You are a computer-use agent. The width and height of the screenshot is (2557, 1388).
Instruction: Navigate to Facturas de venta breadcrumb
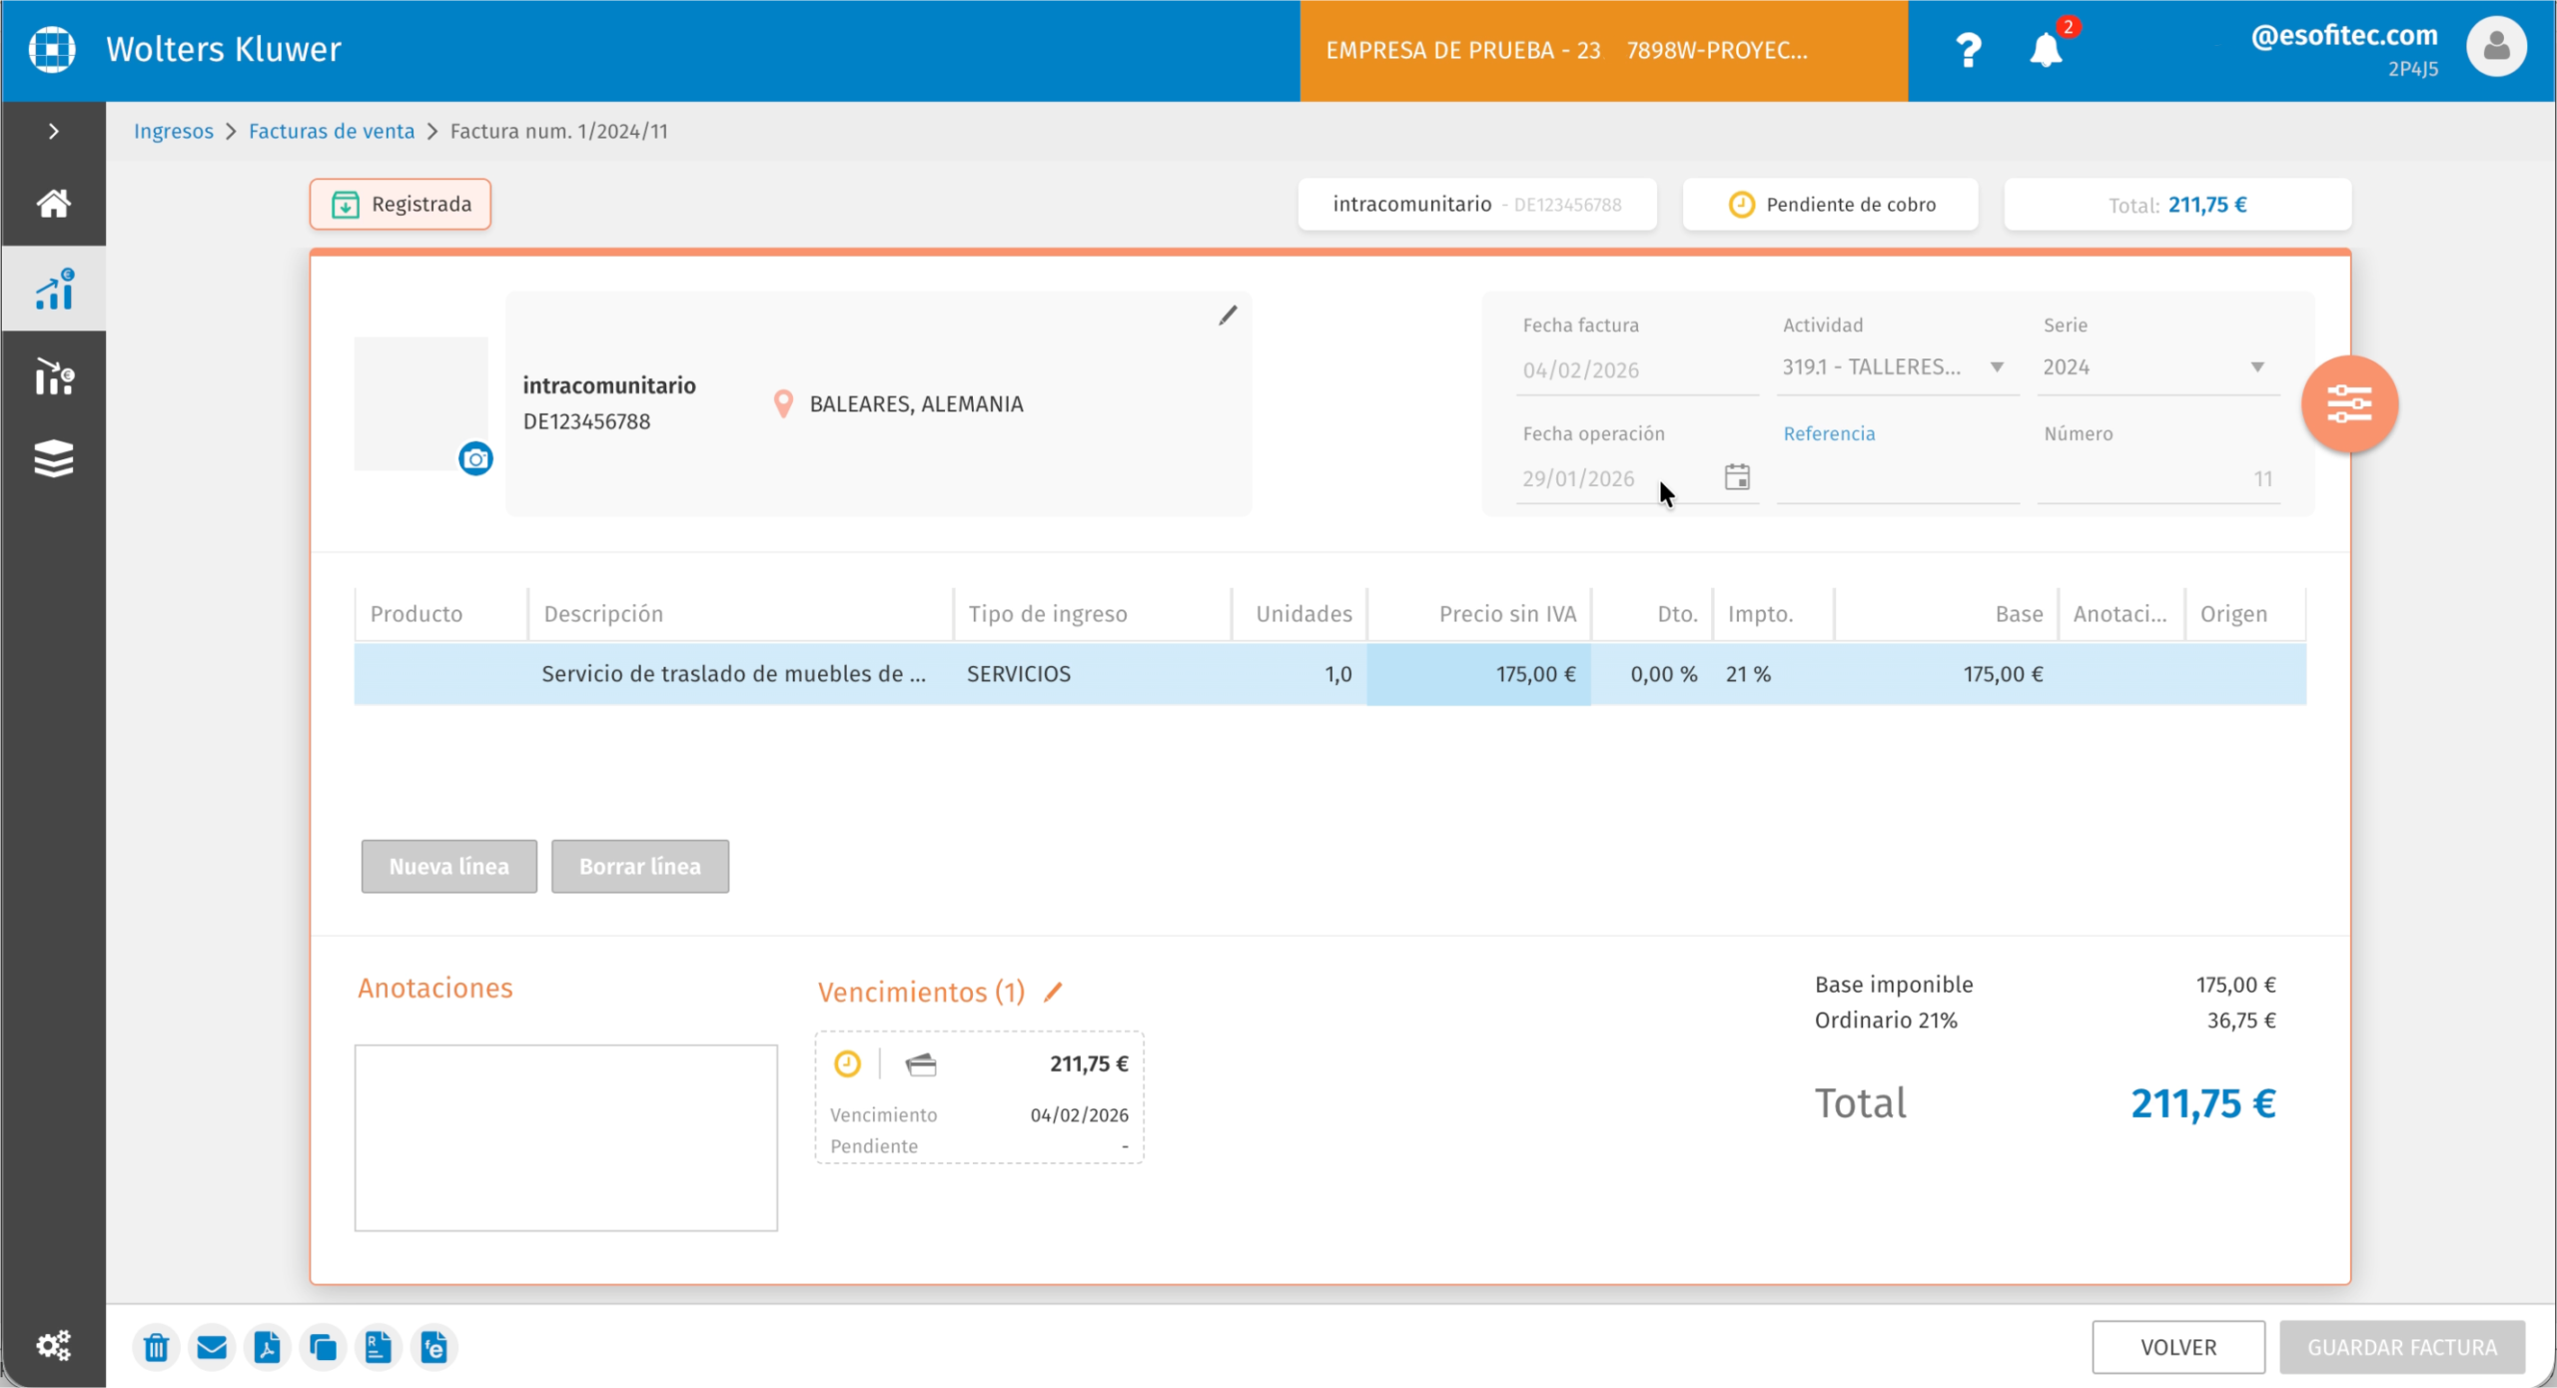(x=332, y=131)
